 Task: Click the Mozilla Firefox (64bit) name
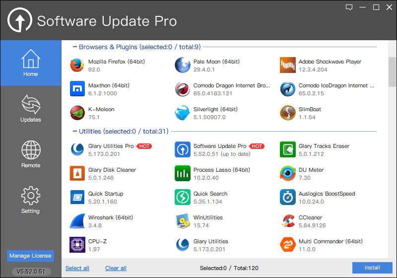click(117, 62)
